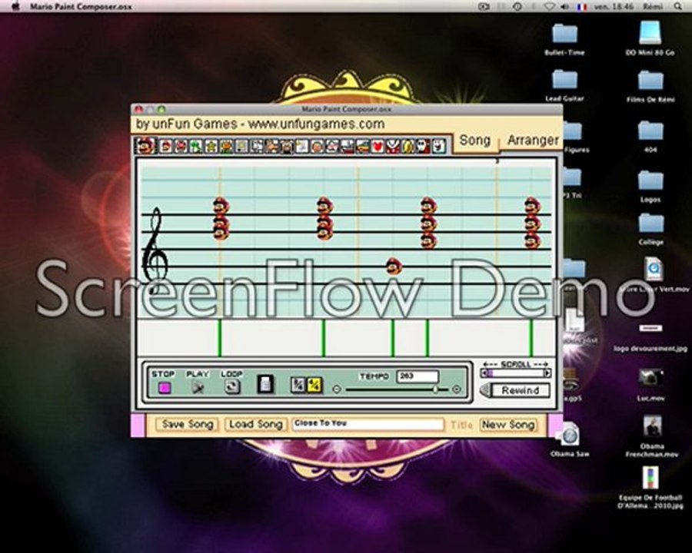Select the Yoshi instrument
Screen dimensions: 692x553
point(196,146)
